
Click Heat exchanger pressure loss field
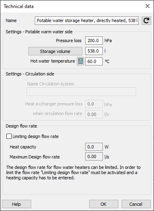pos(94,104)
